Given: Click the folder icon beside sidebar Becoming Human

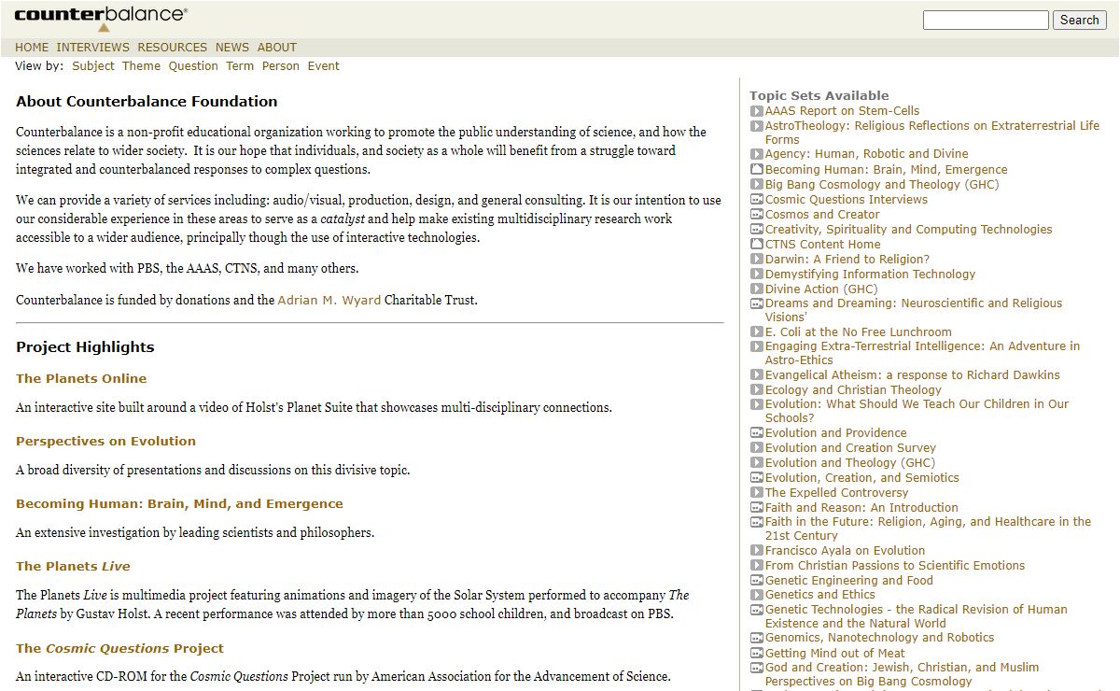Looking at the screenshot, I should pyautogui.click(x=757, y=170).
